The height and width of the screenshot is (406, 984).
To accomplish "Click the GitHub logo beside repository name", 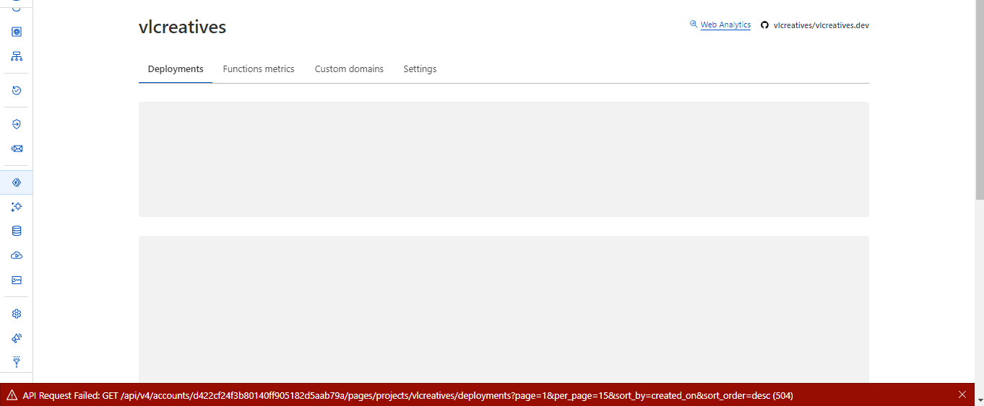I will (x=765, y=25).
